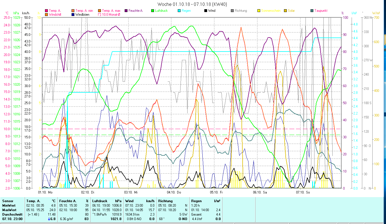The height and width of the screenshot is (224, 386).
Task: Select the average direction 'S-SW'
Action: point(183,214)
